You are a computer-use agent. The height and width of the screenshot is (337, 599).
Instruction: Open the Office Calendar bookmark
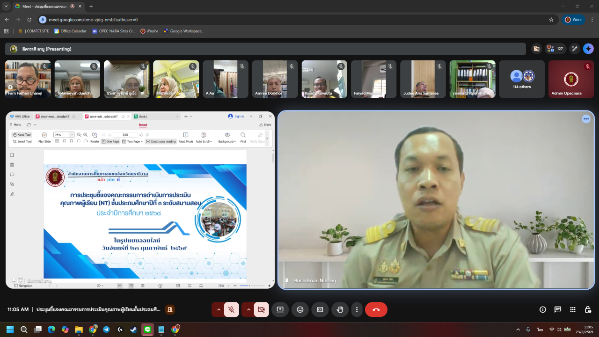pyautogui.click(x=70, y=31)
